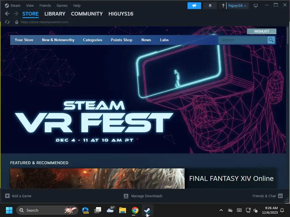290x217 pixels.
Task: Click the Friends & Chat icon
Action: (x=280, y=196)
